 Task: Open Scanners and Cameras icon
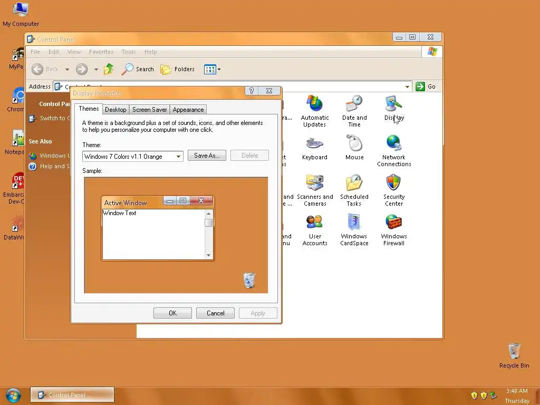tap(315, 190)
